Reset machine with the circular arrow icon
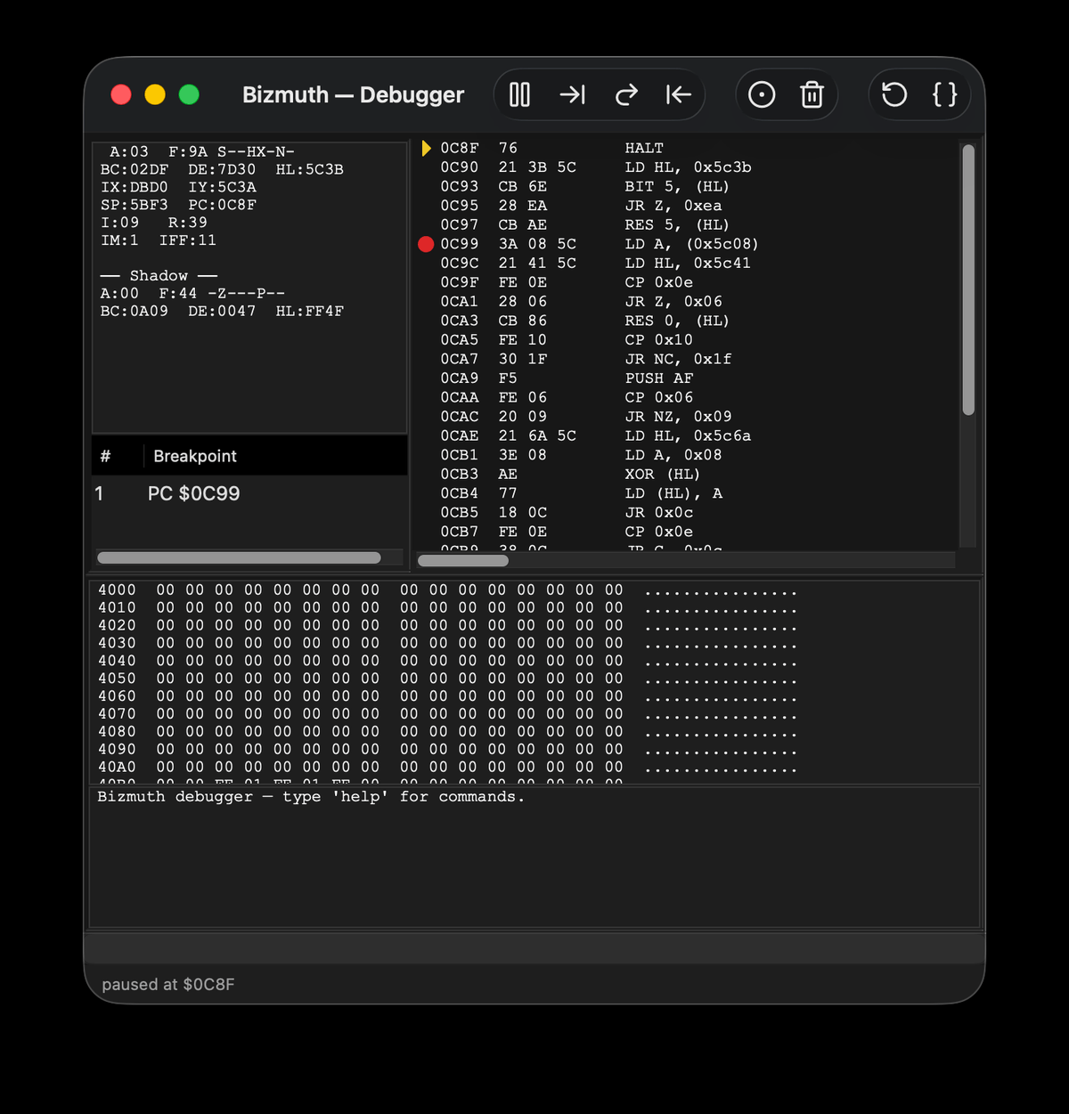The image size is (1069, 1114). tap(894, 94)
